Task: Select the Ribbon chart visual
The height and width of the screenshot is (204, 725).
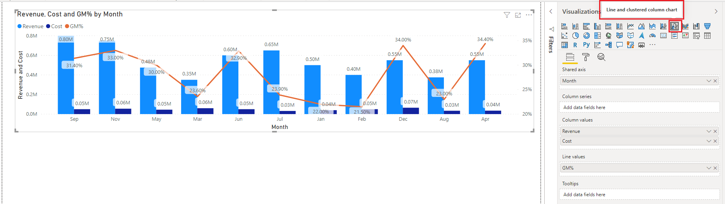Action: point(685,26)
